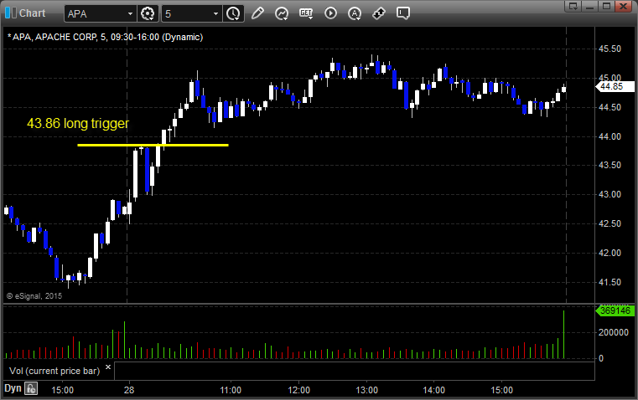
Task: Click the 11:00 time axis label
Action: [231, 390]
